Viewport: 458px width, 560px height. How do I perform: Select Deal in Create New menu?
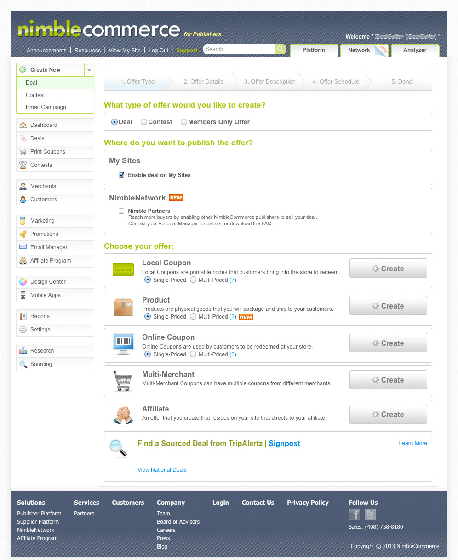tap(55, 83)
